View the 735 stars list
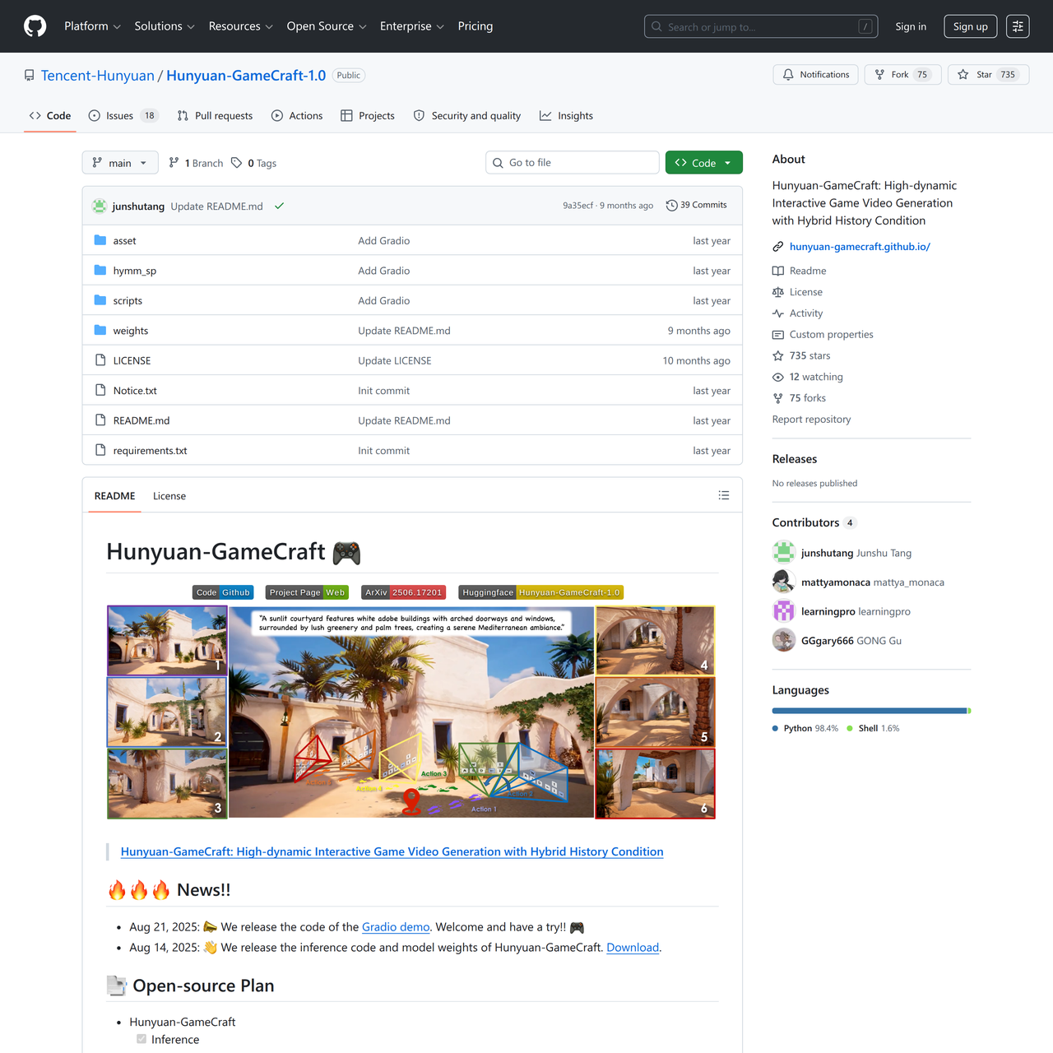The height and width of the screenshot is (1053, 1053). coord(801,355)
